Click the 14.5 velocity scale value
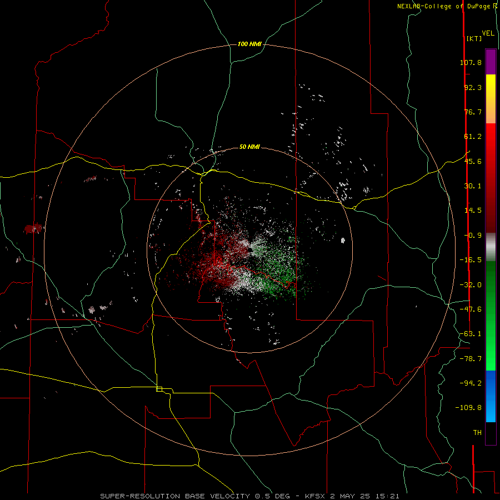The width and height of the screenshot is (500, 500). tap(473, 211)
